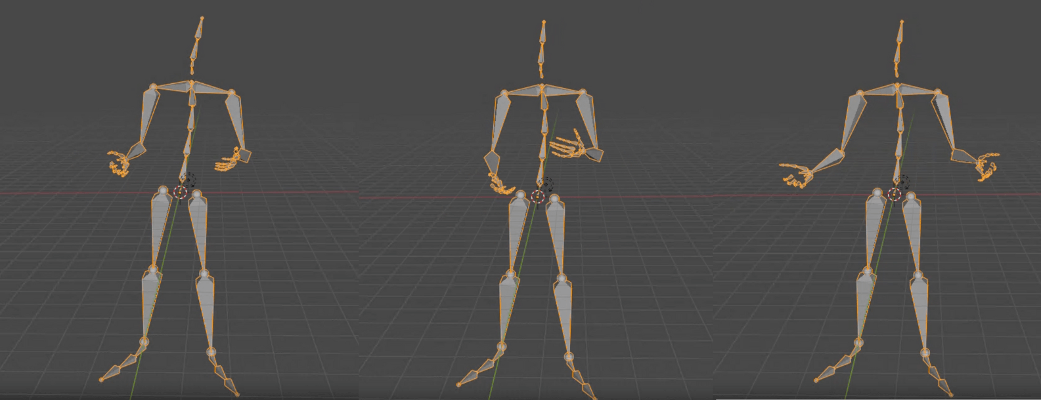1041x400 pixels.
Task: Click the 3D cursor in the middle viewport
Action: click(538, 195)
